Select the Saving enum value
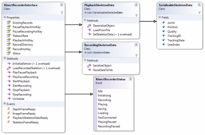205x135 pixels. (102, 109)
